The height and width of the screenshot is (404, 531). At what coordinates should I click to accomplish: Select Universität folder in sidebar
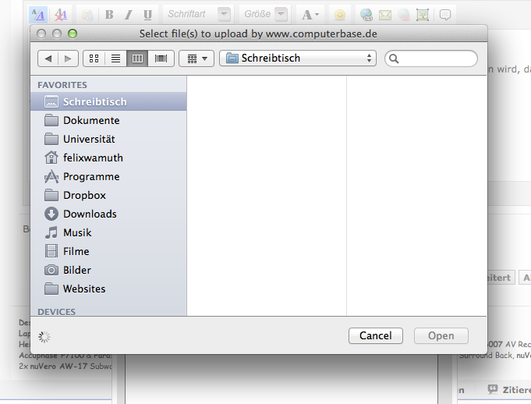[x=108, y=139]
